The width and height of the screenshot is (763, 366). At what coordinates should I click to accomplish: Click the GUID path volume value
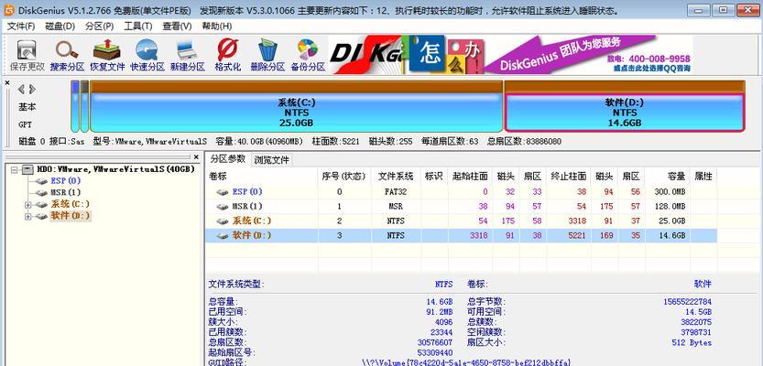point(466,362)
